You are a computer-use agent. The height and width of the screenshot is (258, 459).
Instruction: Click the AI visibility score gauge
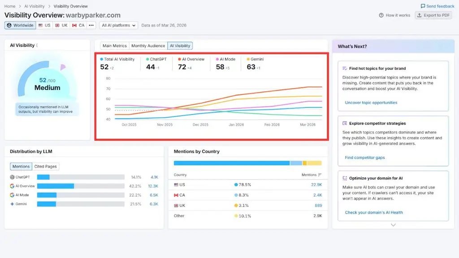47,79
